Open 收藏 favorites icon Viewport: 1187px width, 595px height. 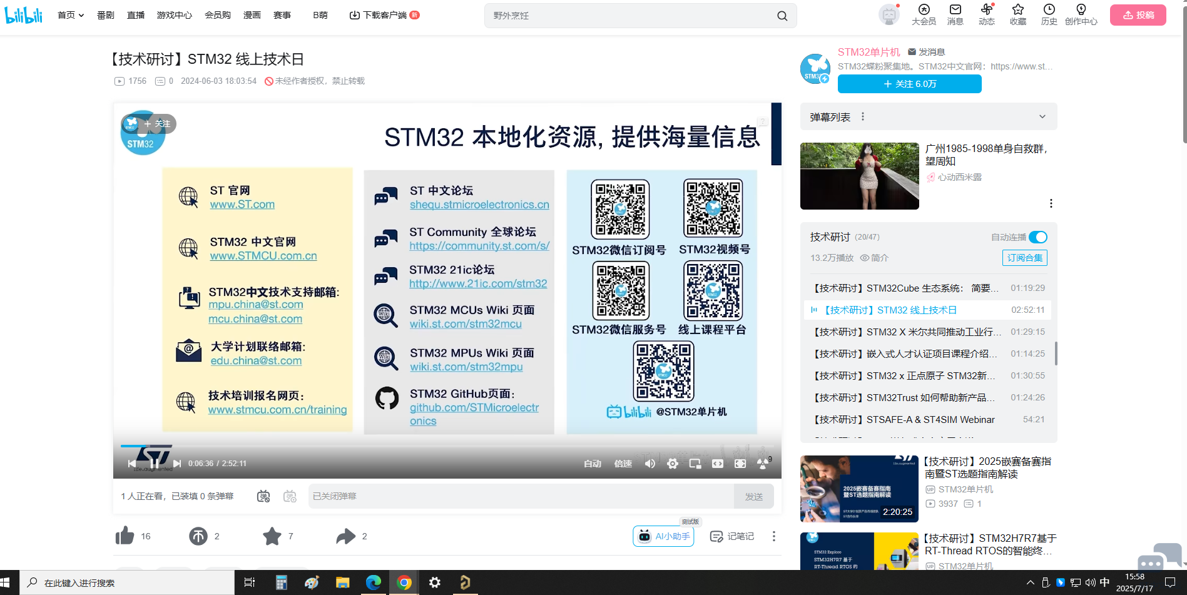1018,14
